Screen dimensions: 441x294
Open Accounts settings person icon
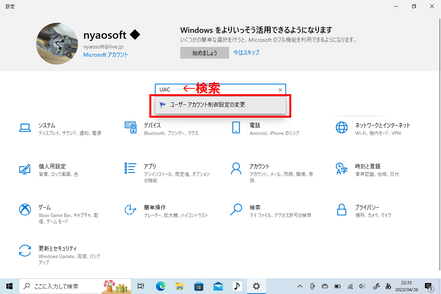[x=236, y=169]
